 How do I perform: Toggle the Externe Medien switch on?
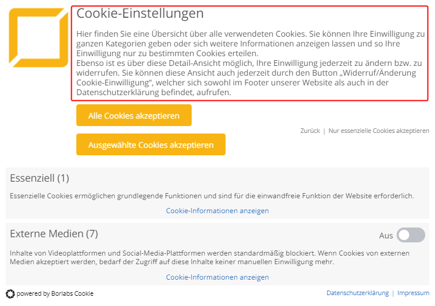tap(411, 235)
